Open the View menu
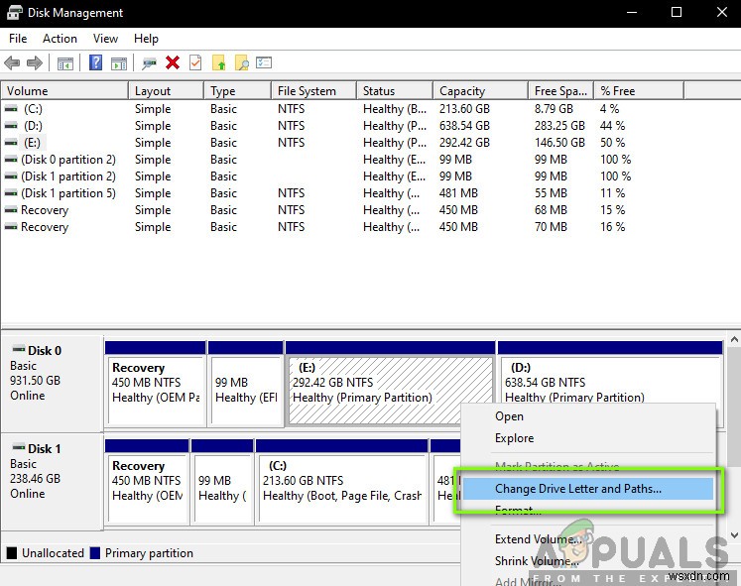 click(x=105, y=39)
